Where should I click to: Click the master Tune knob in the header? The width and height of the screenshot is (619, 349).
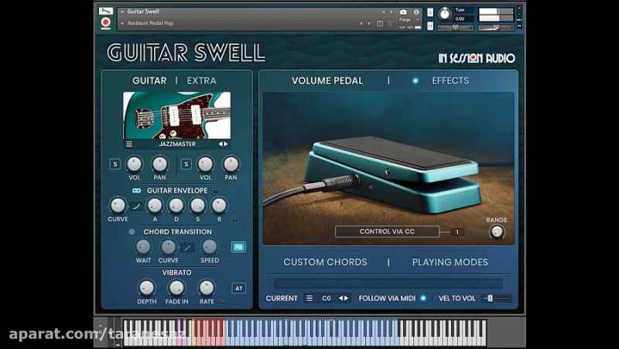coord(444,14)
